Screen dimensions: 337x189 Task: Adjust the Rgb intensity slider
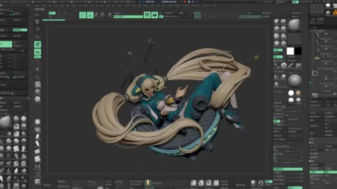[x=287, y=72]
